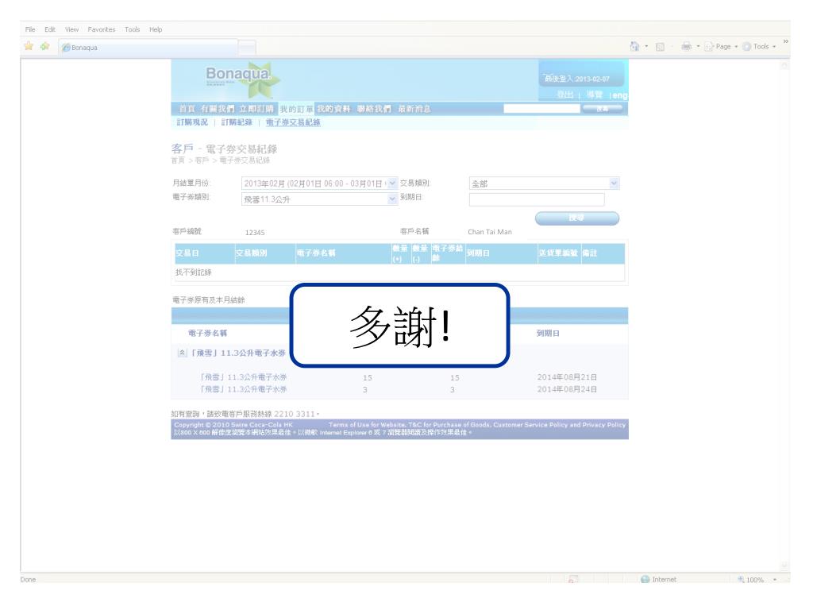
Task: Open the 電子券交易紀錄 sub-menu link
Action: click(293, 122)
